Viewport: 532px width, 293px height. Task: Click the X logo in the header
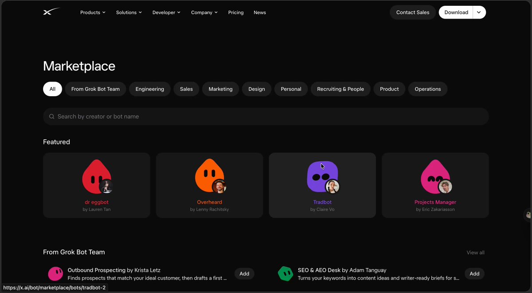[x=51, y=12]
